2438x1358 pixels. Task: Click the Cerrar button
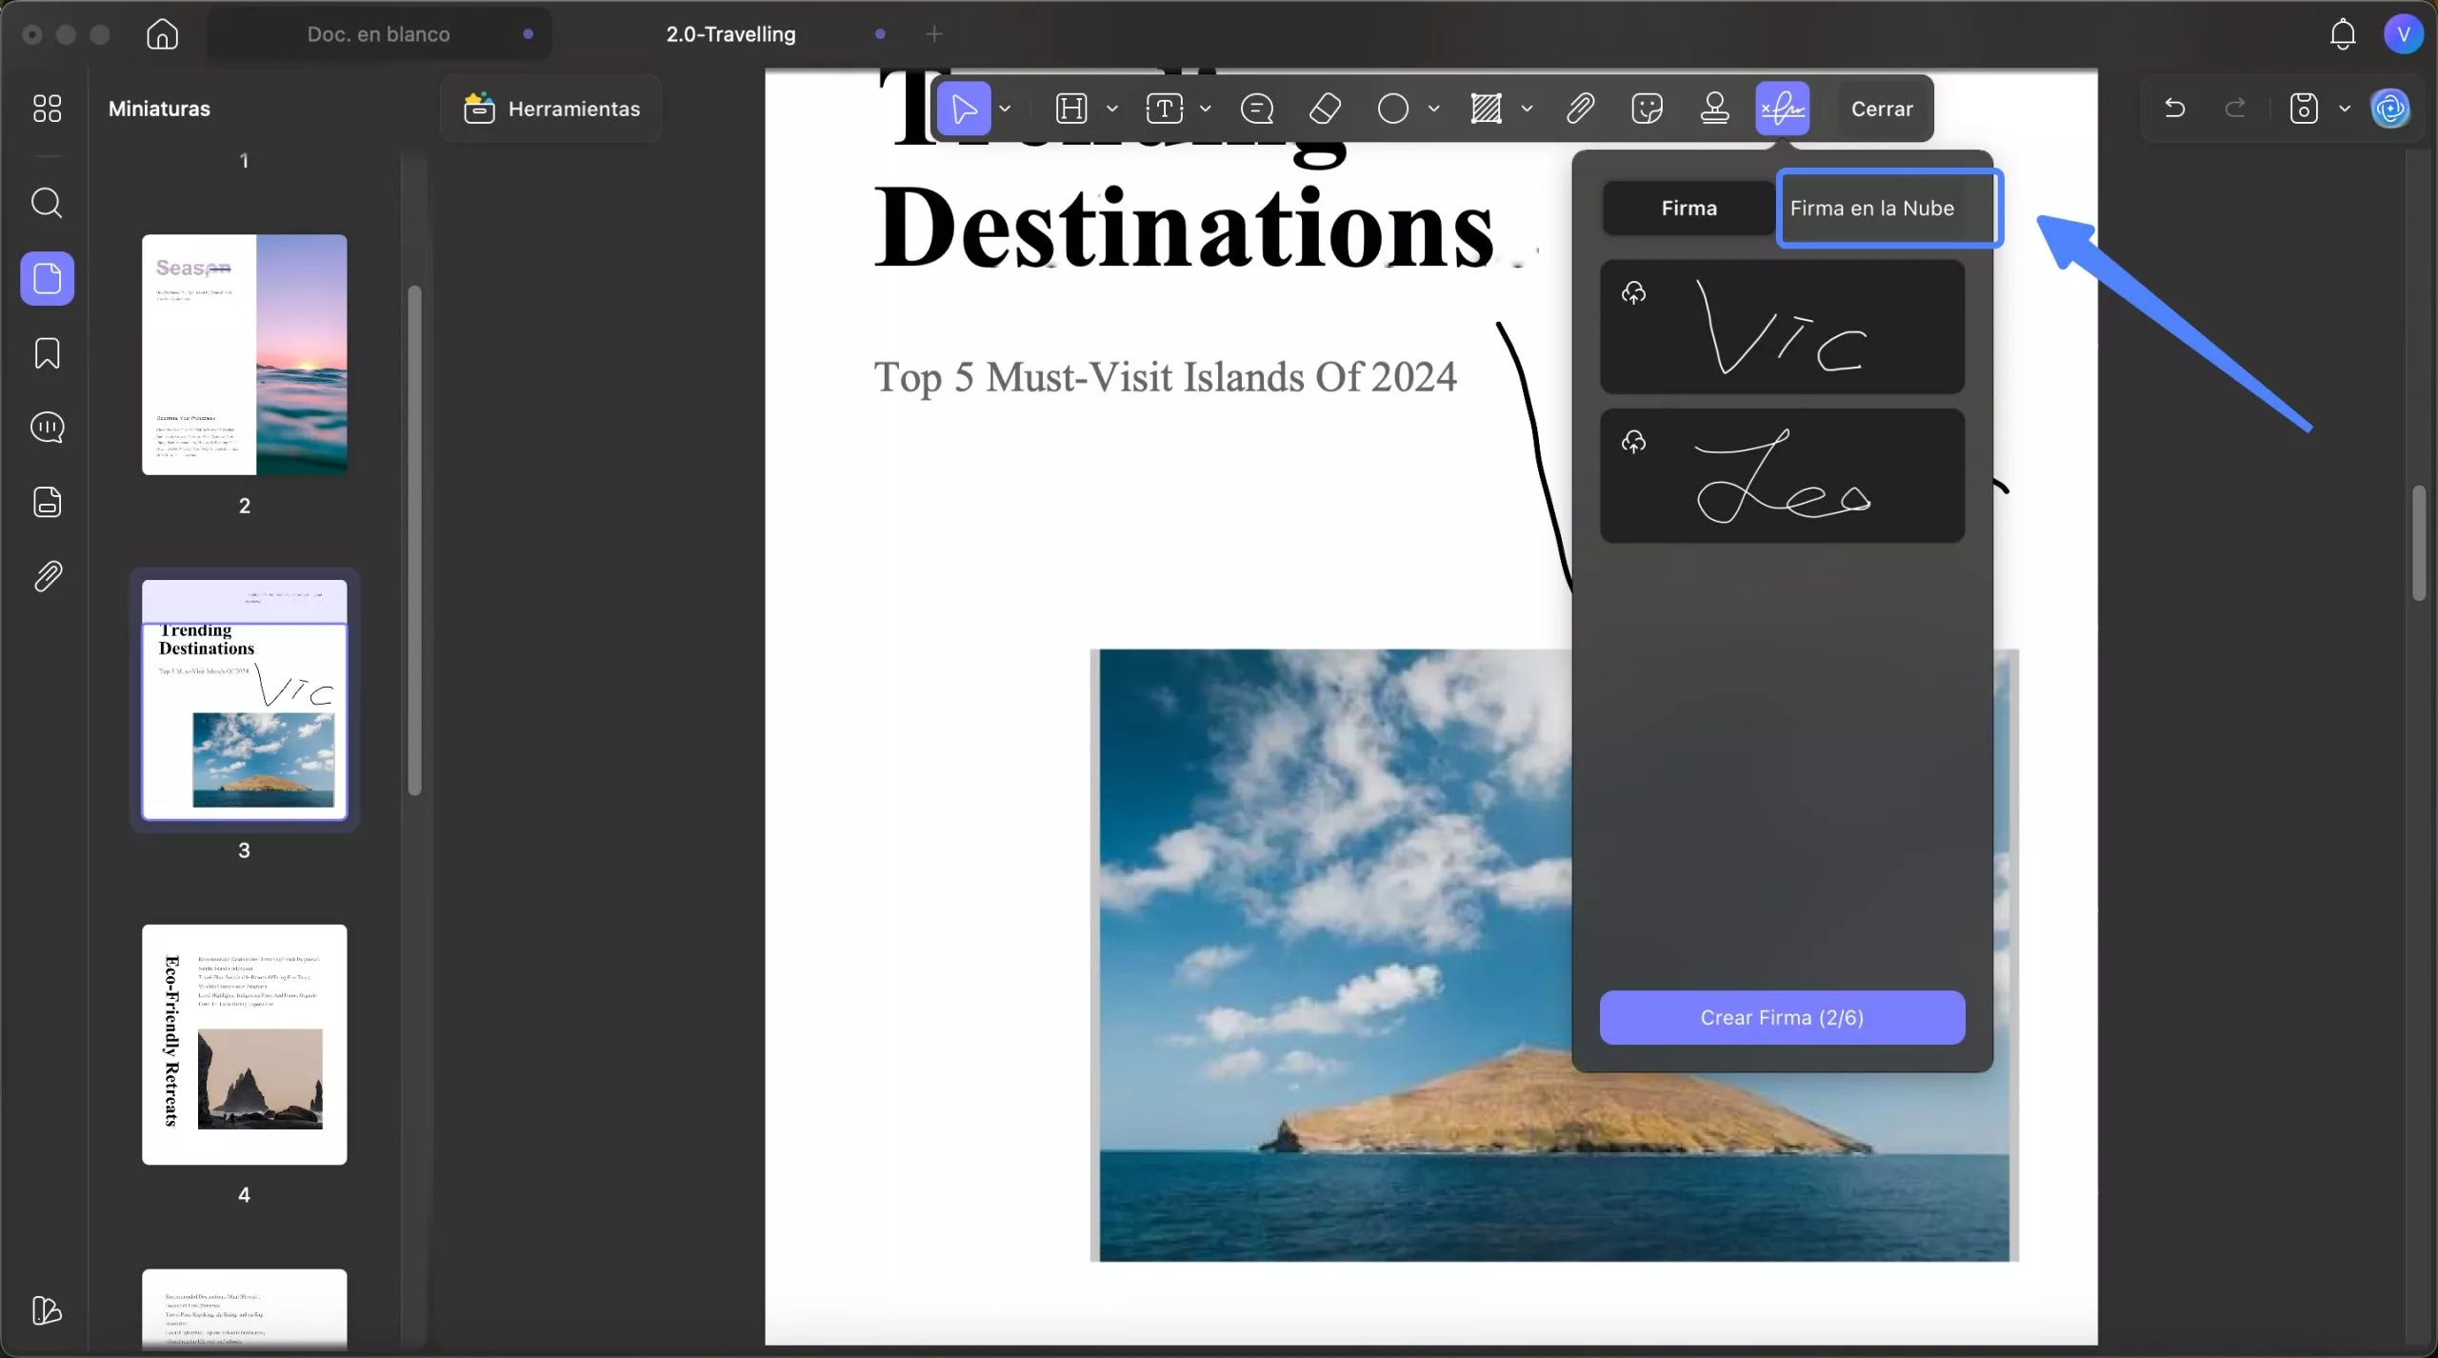click(x=1881, y=109)
